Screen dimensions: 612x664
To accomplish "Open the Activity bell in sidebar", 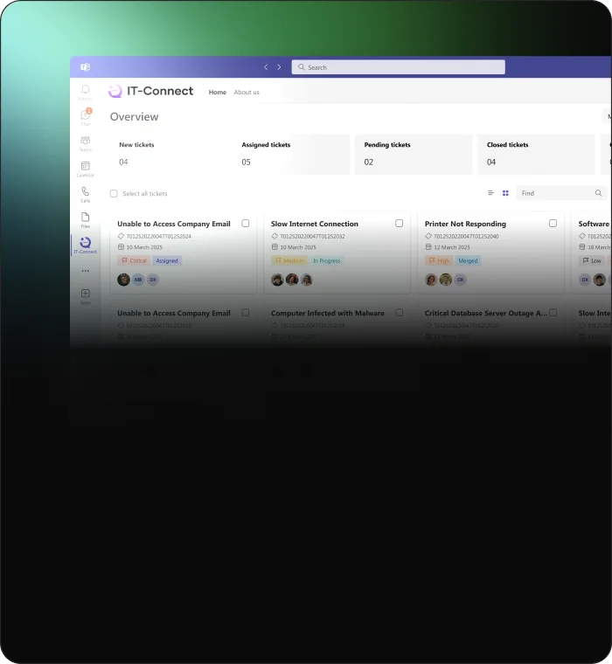I will click(x=86, y=90).
